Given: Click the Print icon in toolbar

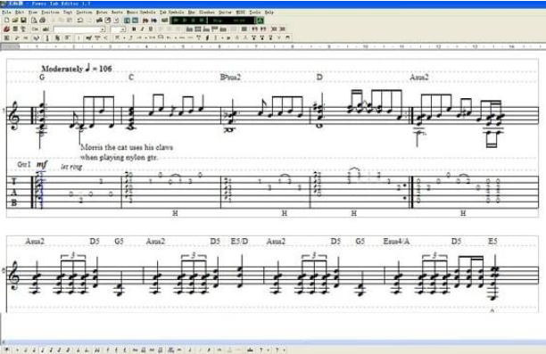Looking at the screenshot, I should click(x=43, y=21).
